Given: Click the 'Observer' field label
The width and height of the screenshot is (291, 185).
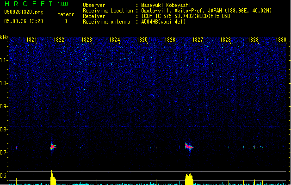Looking at the screenshot, I should coord(94,5).
